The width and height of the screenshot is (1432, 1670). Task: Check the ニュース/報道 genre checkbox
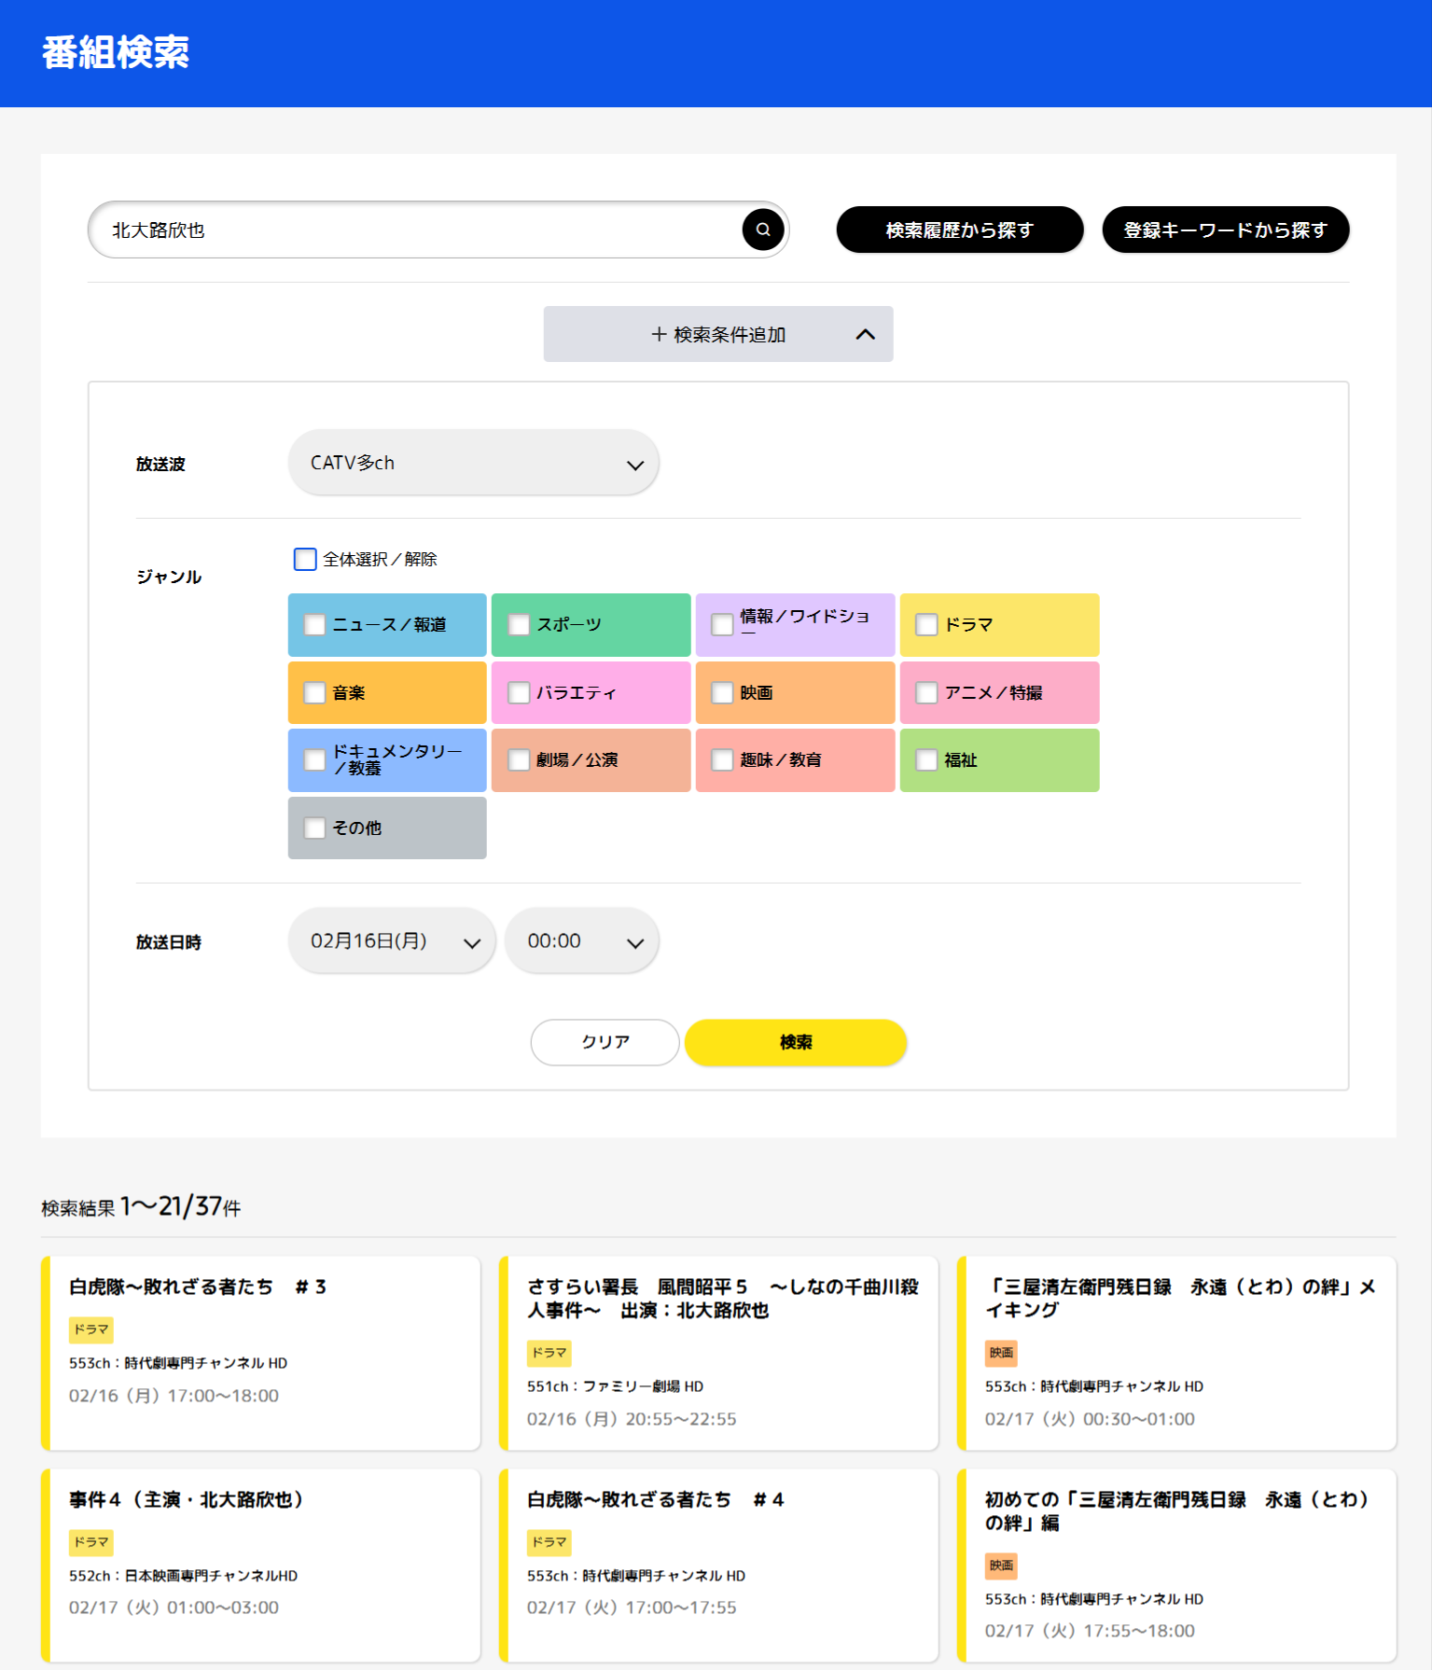315,625
